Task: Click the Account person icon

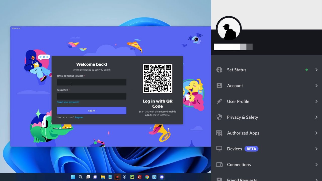Action: [x=219, y=85]
